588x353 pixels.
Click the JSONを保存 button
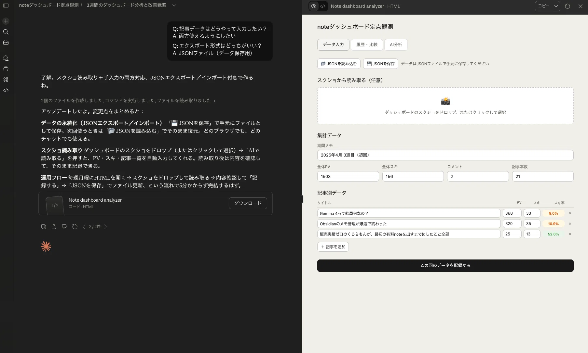380,64
